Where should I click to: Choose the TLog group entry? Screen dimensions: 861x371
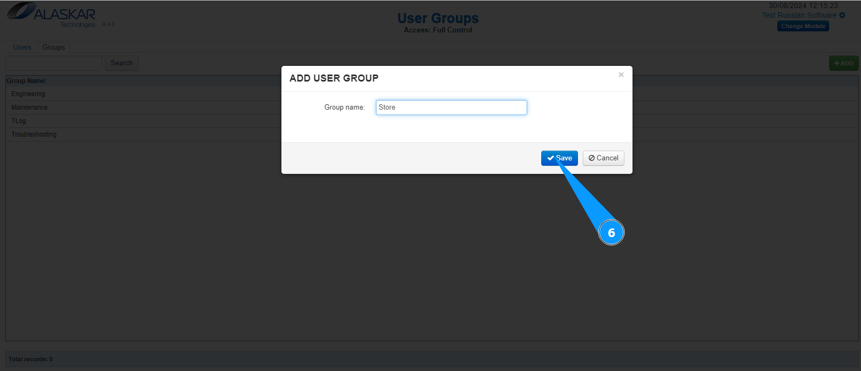point(19,121)
